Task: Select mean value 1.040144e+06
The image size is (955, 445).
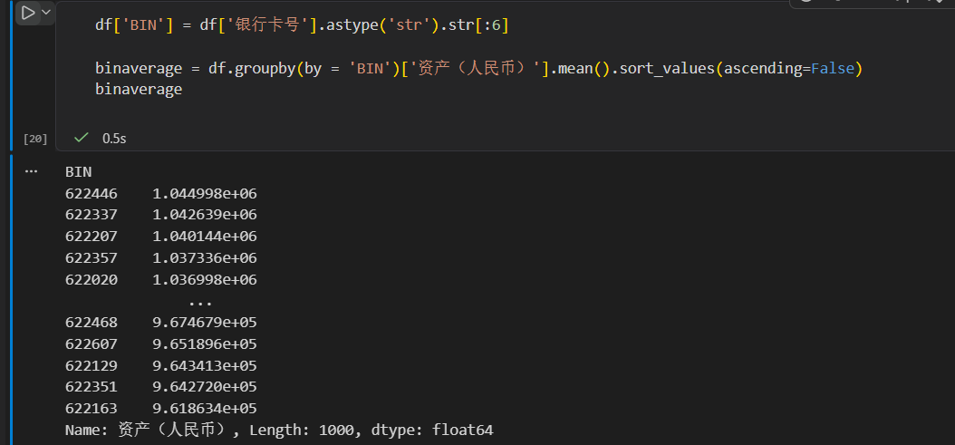Action: click(x=205, y=237)
